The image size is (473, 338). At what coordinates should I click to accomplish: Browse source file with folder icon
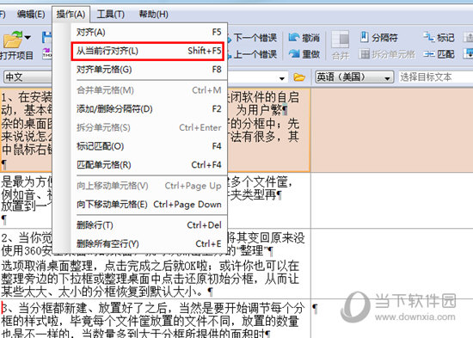(299, 77)
